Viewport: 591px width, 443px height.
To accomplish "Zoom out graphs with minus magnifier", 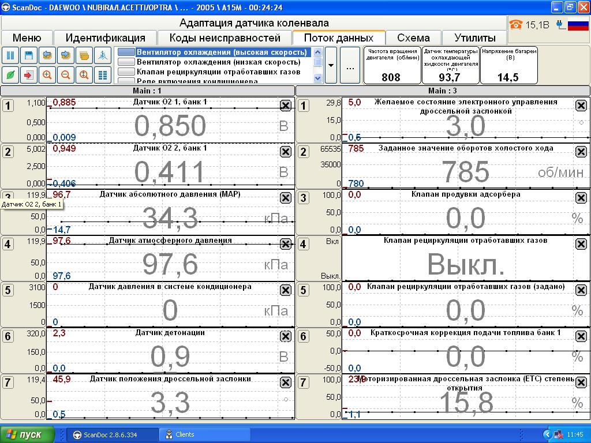I will (66, 75).
